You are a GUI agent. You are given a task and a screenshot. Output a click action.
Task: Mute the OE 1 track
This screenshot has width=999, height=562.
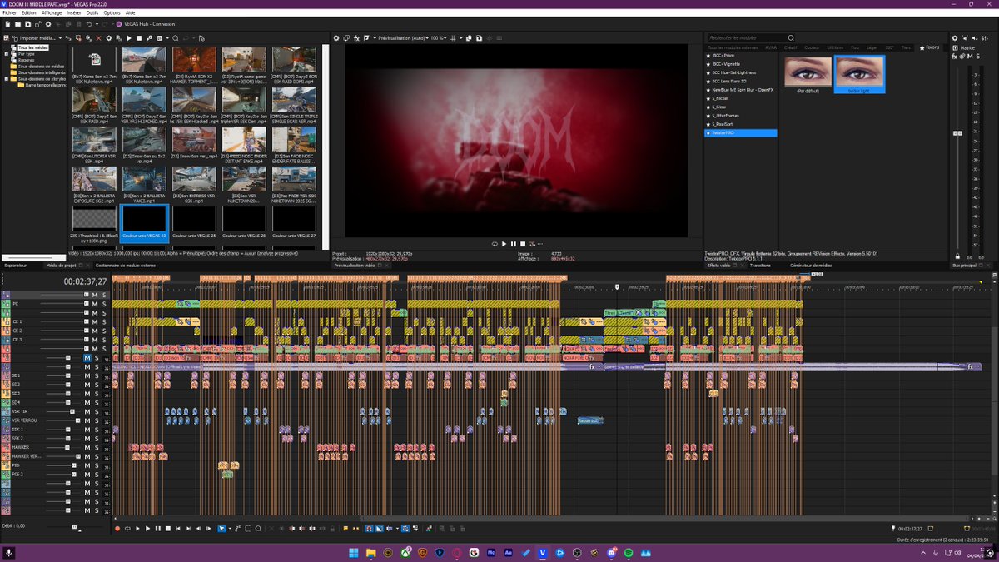click(x=95, y=321)
